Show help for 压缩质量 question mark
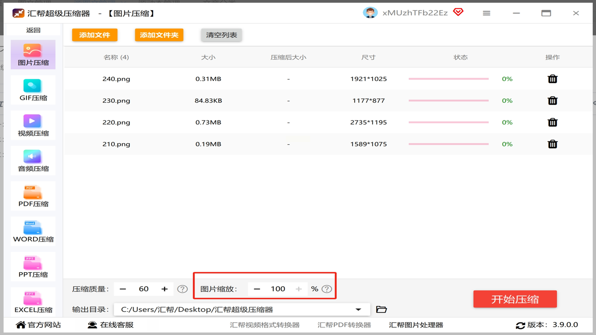Viewport: 596px width, 335px height. (183, 289)
